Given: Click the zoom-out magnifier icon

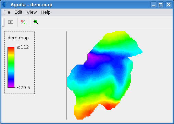Looking at the screenshot, I should pyautogui.click(x=36, y=22).
